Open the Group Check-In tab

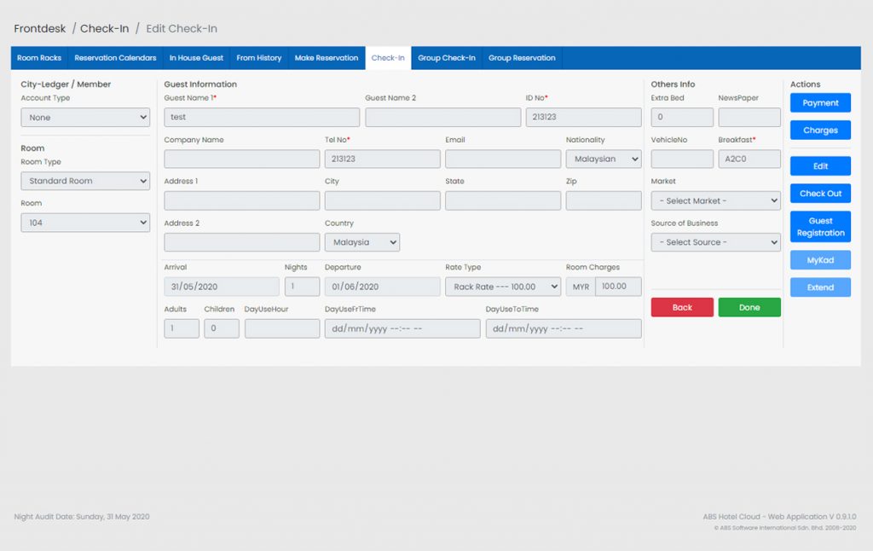tap(447, 58)
